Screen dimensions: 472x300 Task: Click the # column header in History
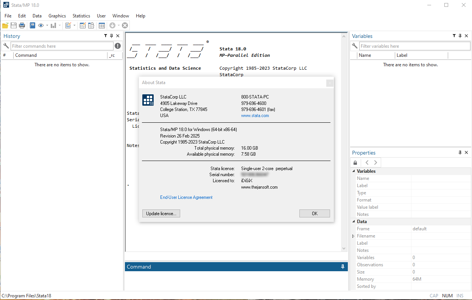point(8,55)
